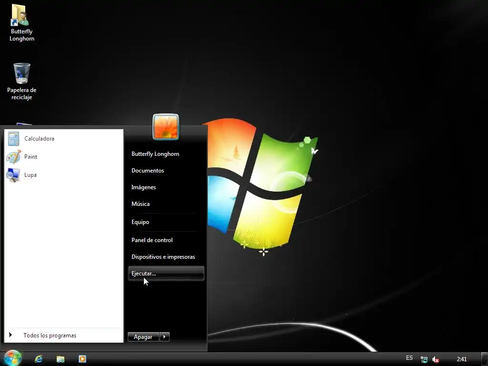488x366 pixels.
Task: Open Imágenes from the Start menu
Action: 143,187
